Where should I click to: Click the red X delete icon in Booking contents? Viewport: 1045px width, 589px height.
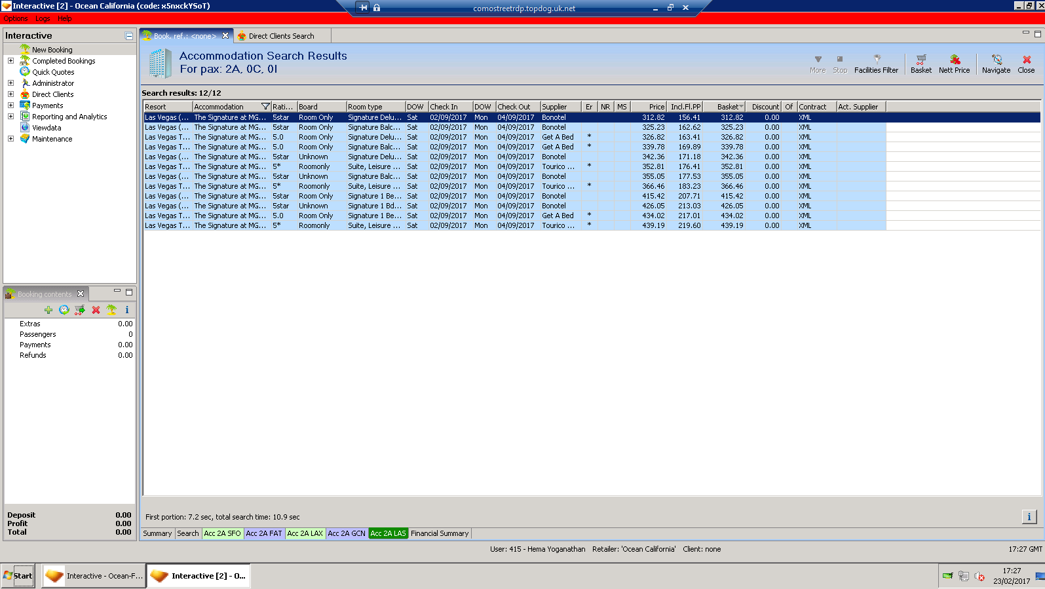coord(96,310)
